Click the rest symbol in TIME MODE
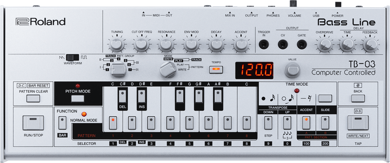The width and height of the screenshot is (390, 163). tap(306, 98)
